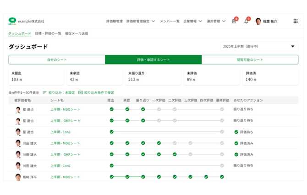Open the メンバー一覧 menu item
Screen dimensions: 307x195
coord(170,21)
